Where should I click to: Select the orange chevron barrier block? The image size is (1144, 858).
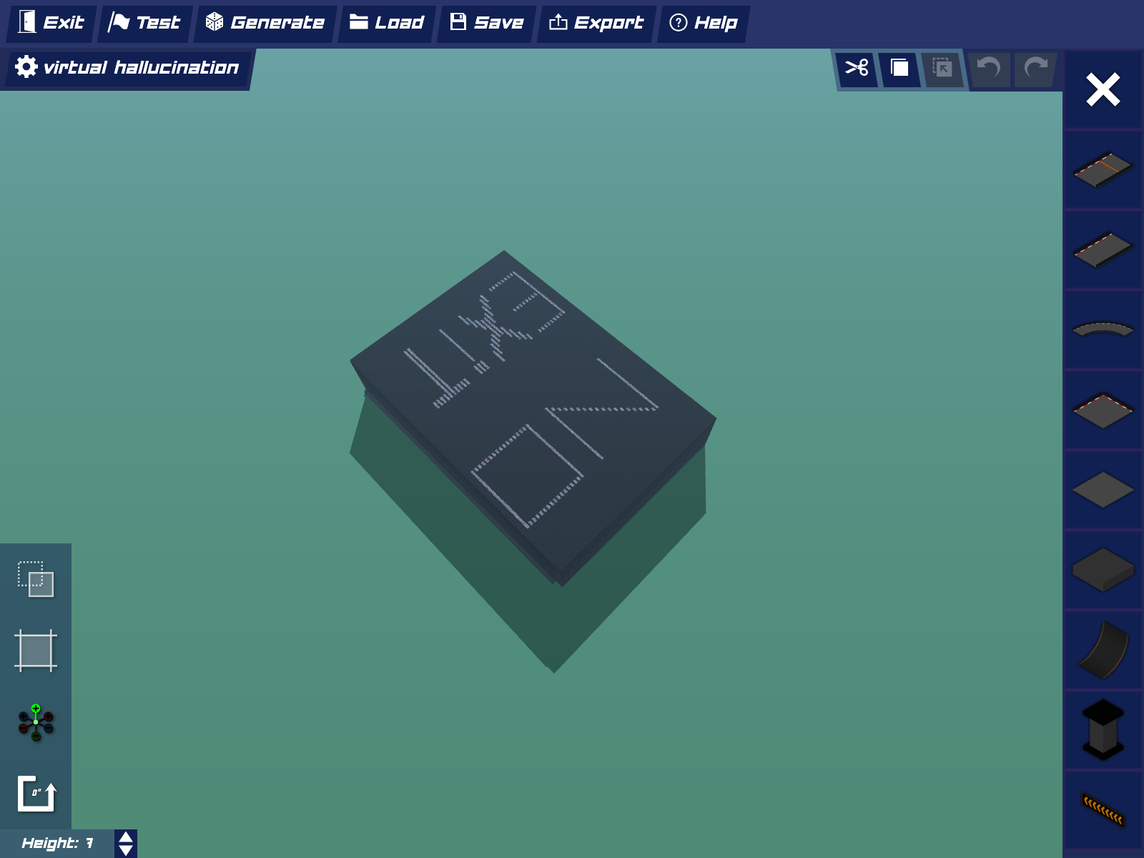(x=1103, y=810)
